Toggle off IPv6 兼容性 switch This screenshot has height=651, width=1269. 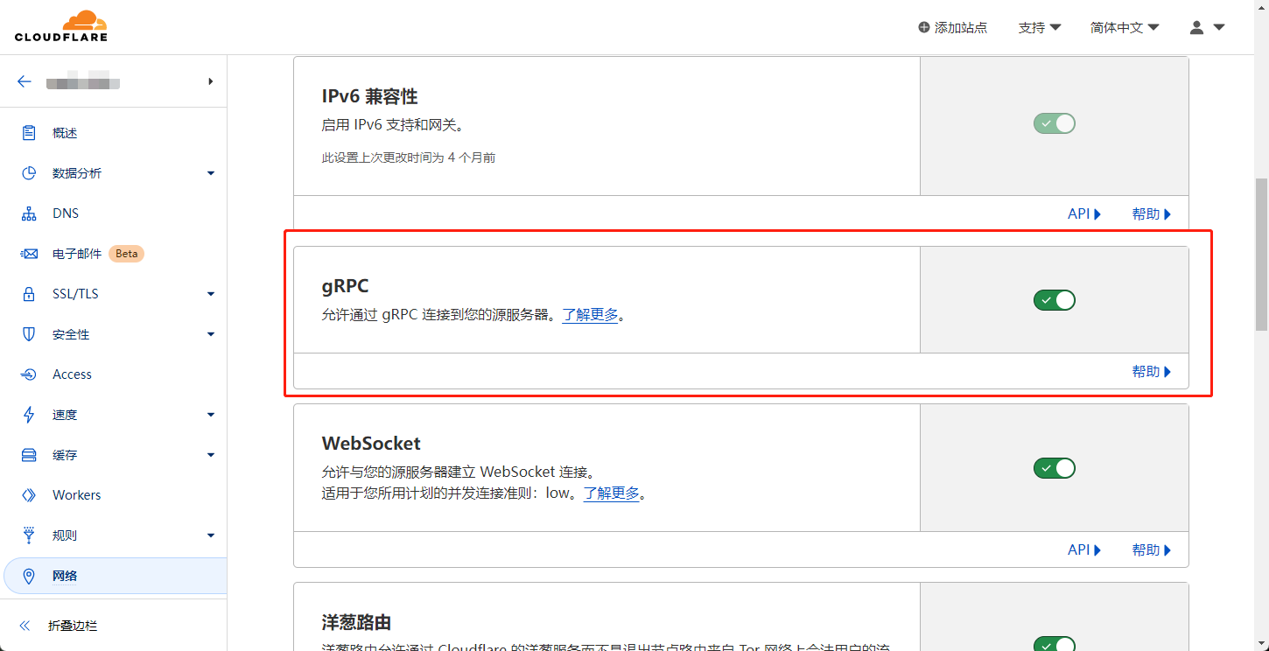tap(1054, 123)
